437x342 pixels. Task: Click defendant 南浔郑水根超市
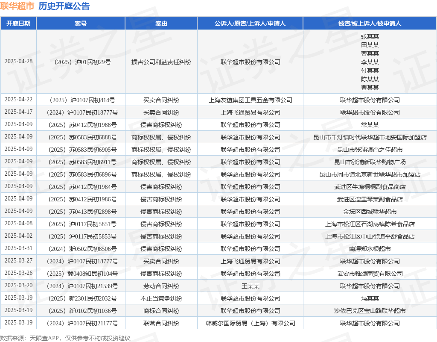[x=370, y=249]
